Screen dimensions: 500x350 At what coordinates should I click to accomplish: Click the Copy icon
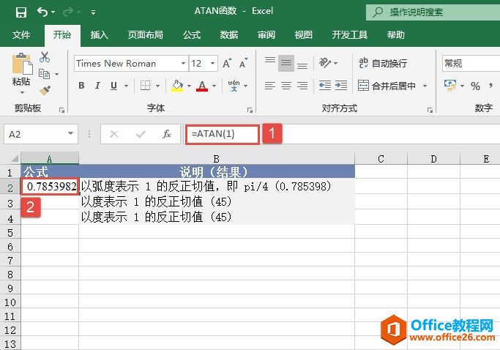coord(44,74)
